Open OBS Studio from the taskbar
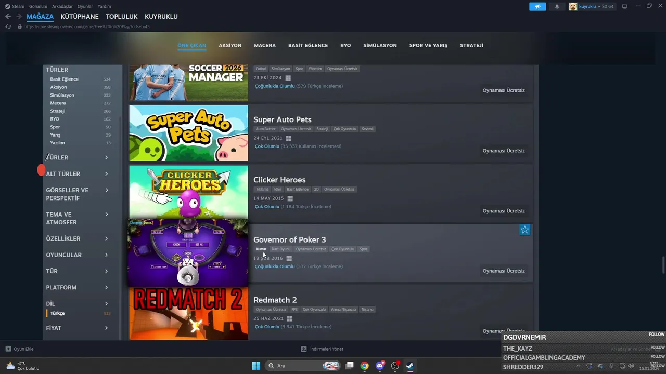The width and height of the screenshot is (666, 374). tap(395, 366)
